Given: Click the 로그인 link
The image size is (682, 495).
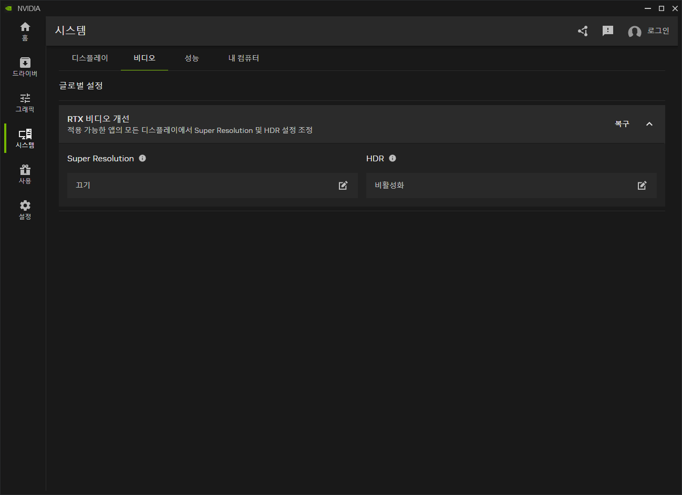Looking at the screenshot, I should point(658,31).
